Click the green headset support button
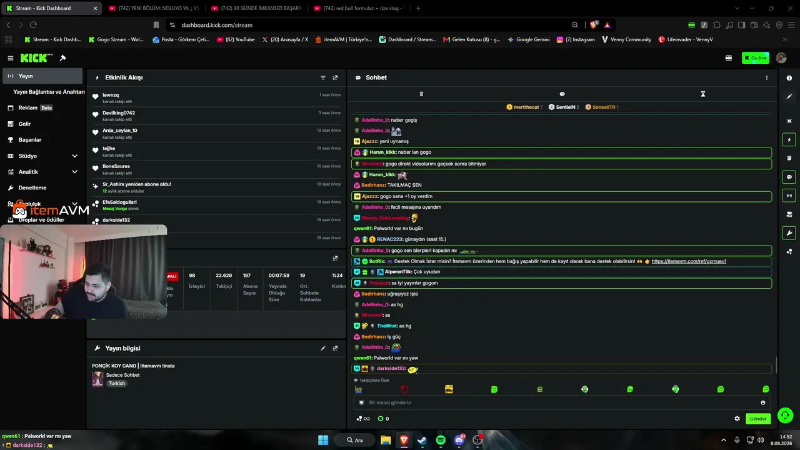 786,415
